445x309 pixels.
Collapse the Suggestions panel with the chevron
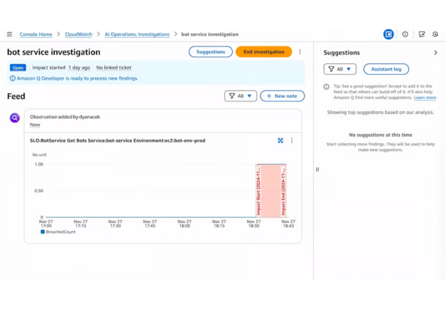(435, 53)
